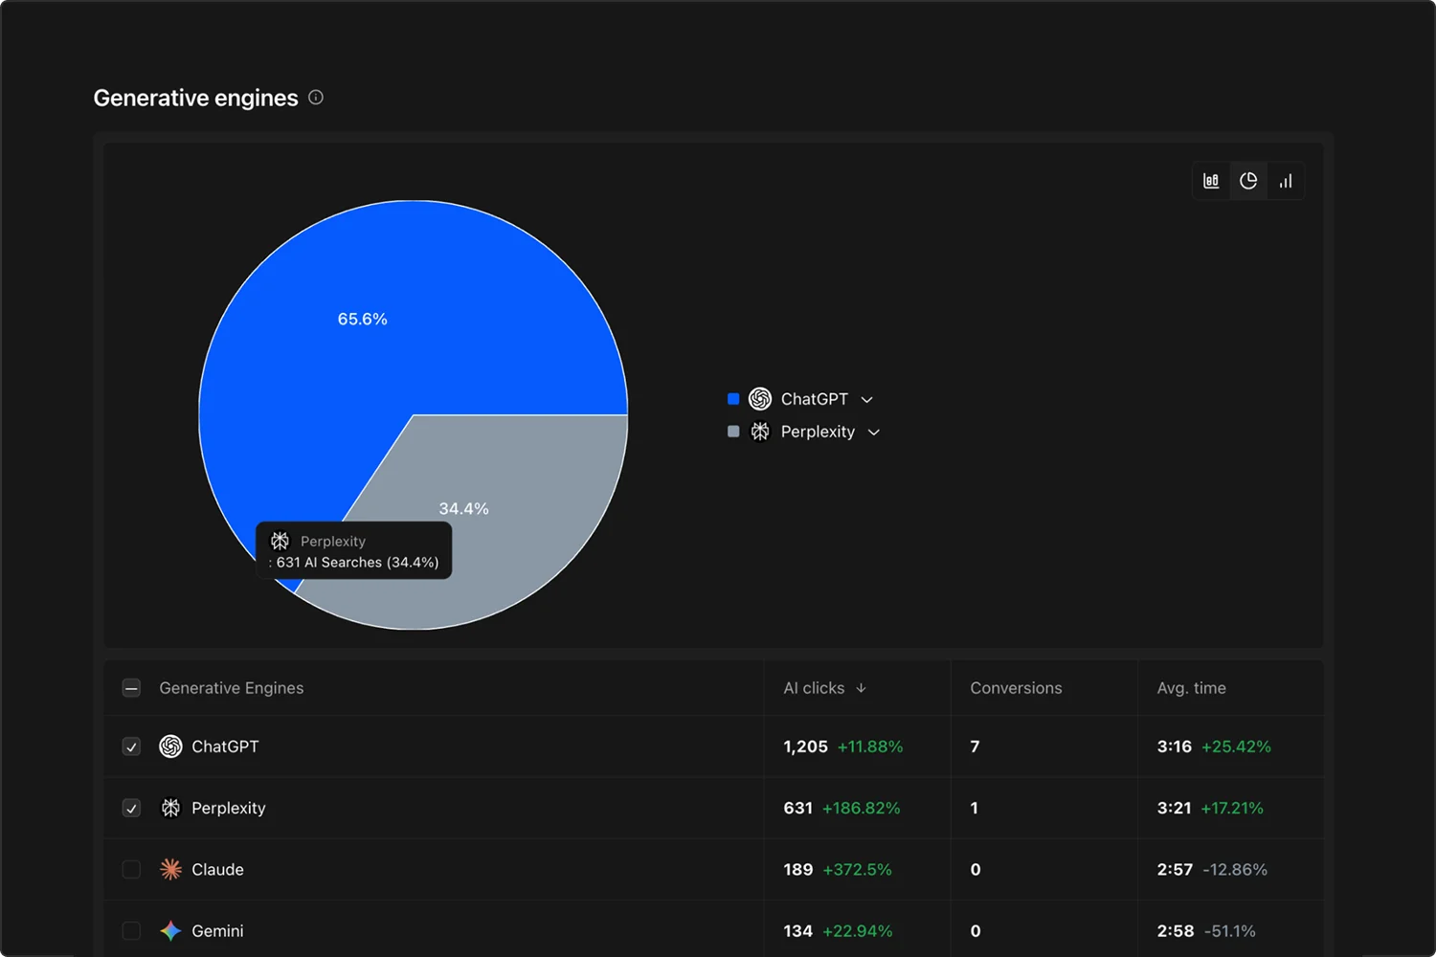Switch to column bar chart view
The width and height of the screenshot is (1436, 957).
[x=1286, y=181]
